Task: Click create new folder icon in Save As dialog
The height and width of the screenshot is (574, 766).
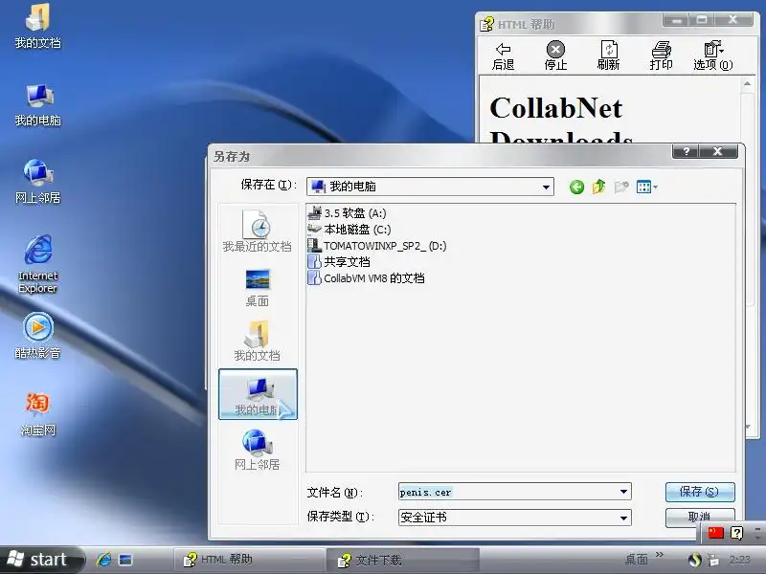Action: click(620, 187)
